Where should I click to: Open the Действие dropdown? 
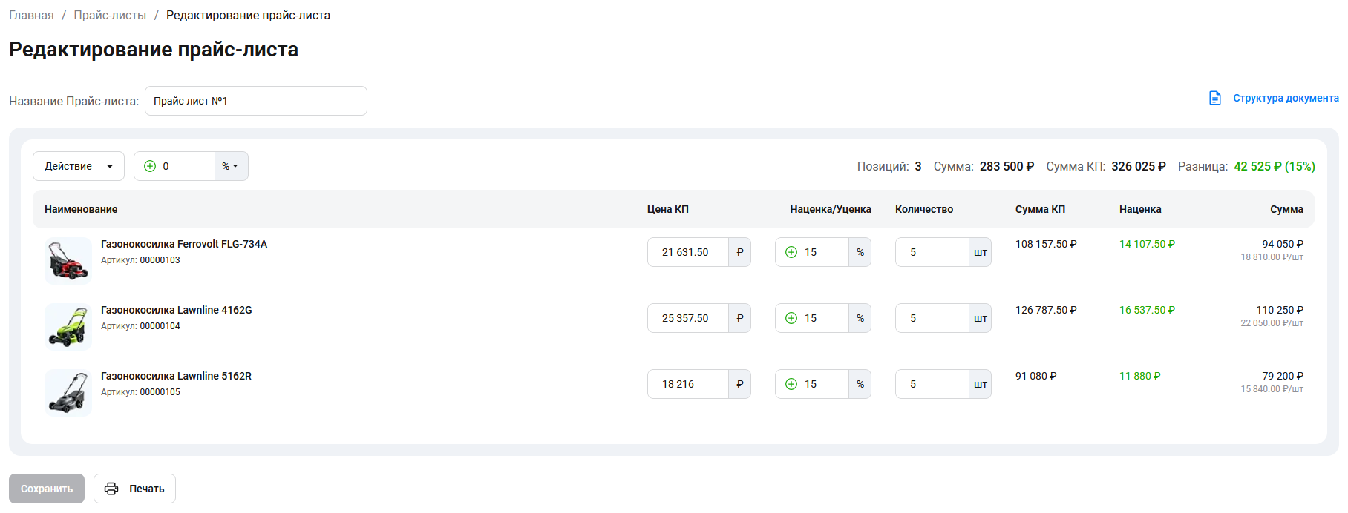78,166
